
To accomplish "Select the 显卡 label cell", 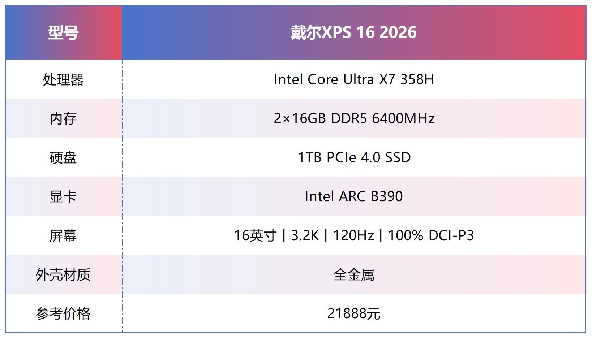I will click(x=63, y=196).
